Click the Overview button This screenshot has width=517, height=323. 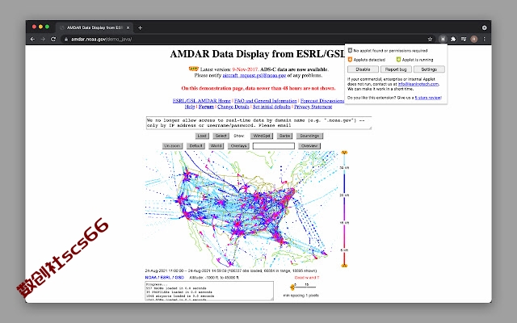click(309, 145)
